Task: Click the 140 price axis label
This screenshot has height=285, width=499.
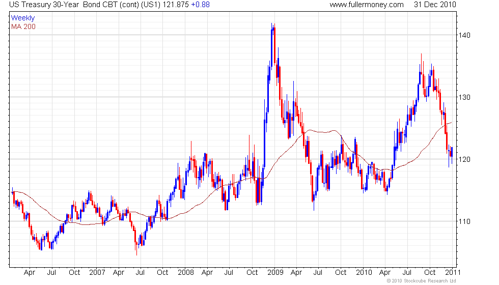Action: 464,35
